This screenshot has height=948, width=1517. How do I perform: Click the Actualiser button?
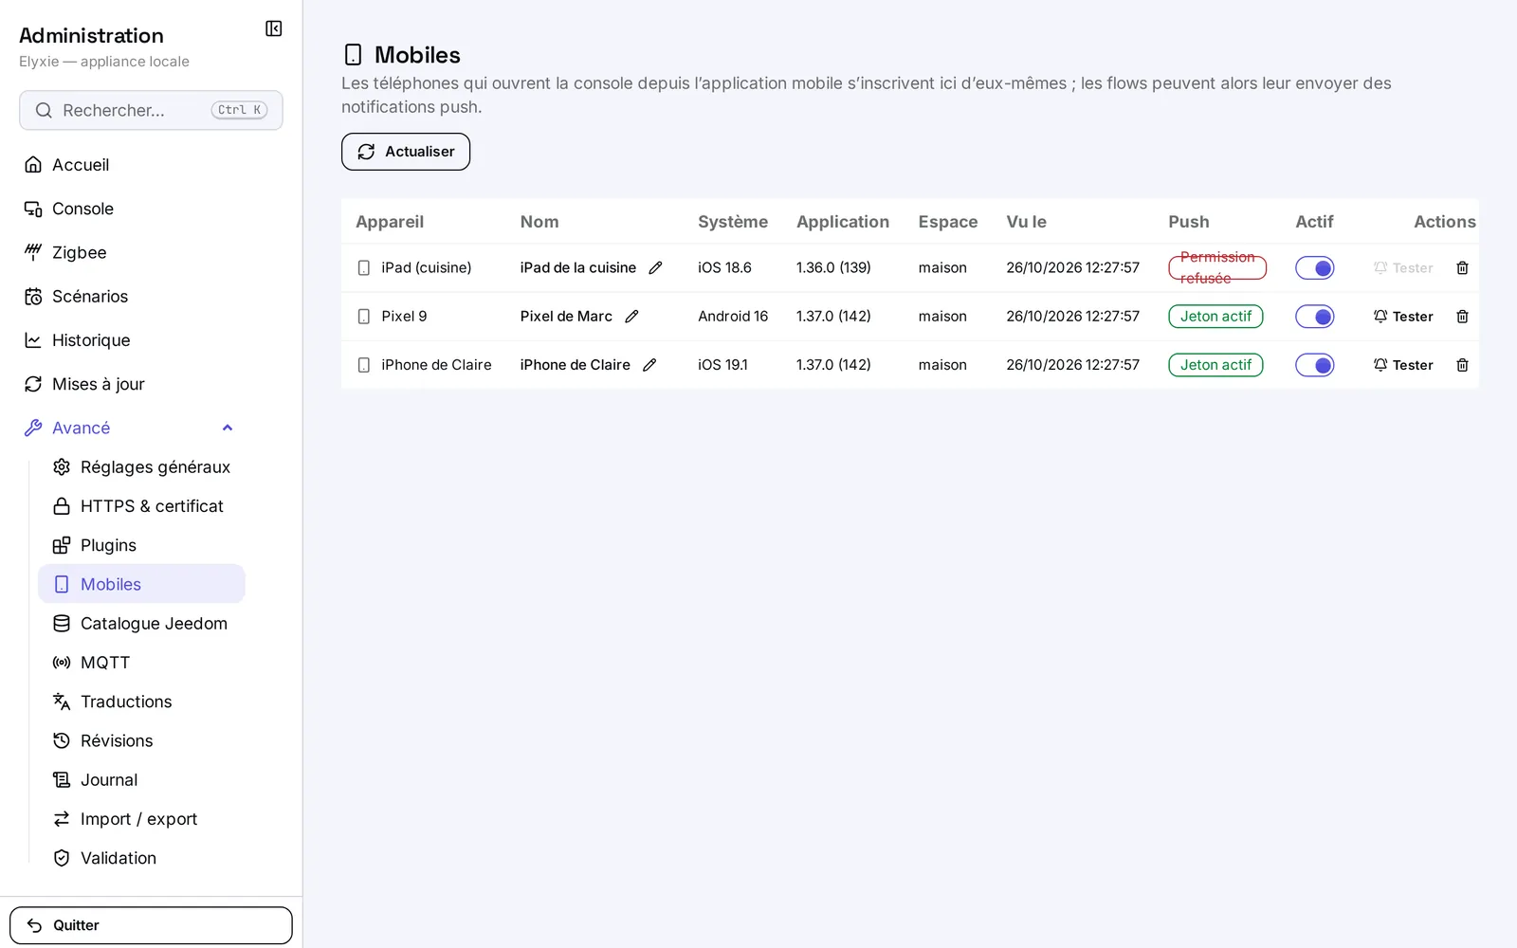click(406, 152)
